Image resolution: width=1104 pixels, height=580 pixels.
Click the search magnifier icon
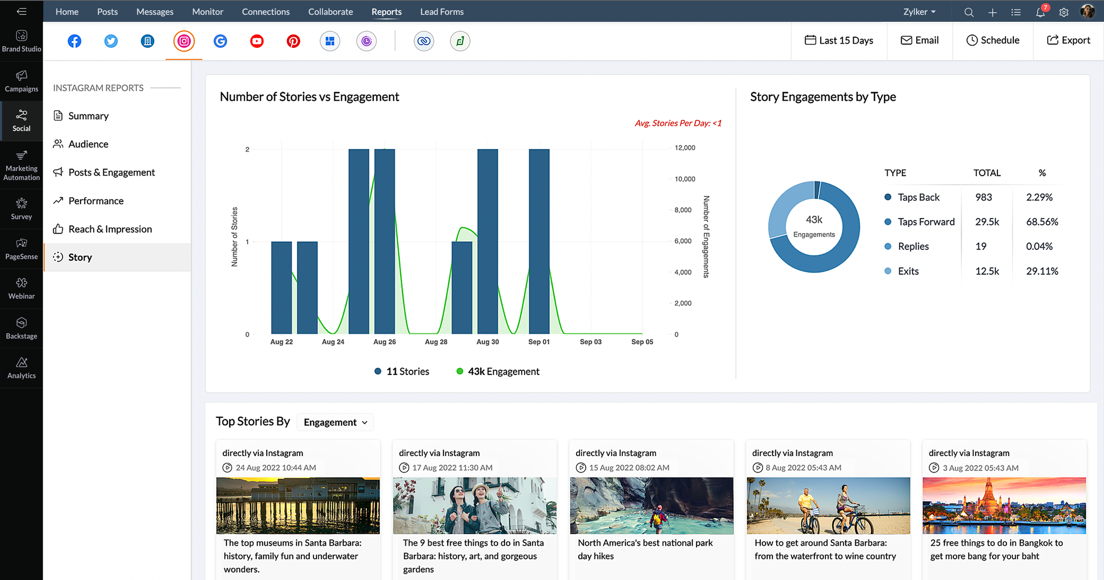[x=969, y=12]
